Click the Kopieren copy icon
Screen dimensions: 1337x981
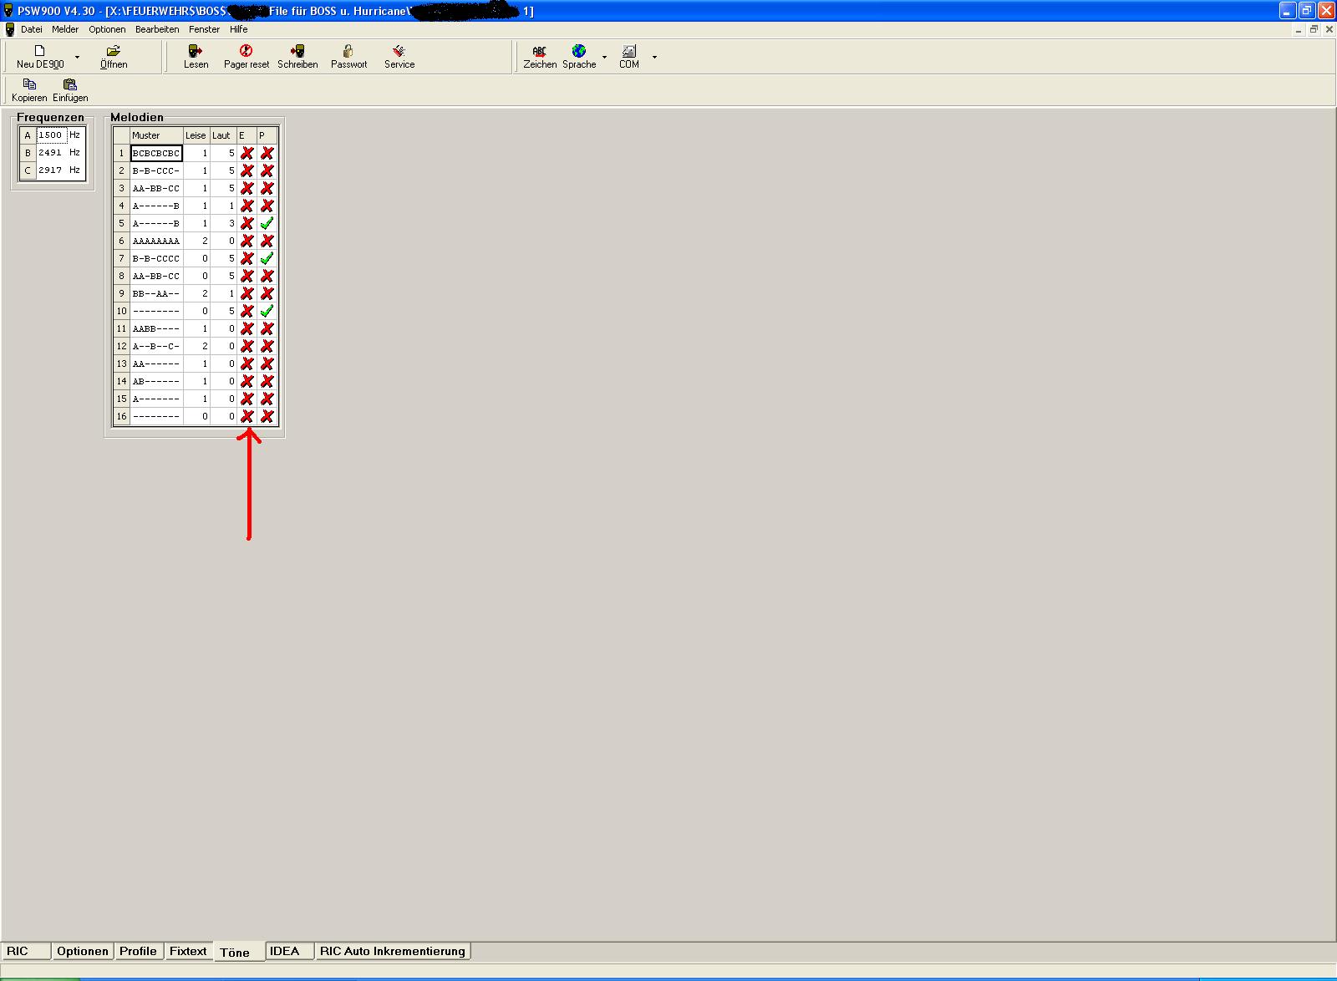[29, 85]
